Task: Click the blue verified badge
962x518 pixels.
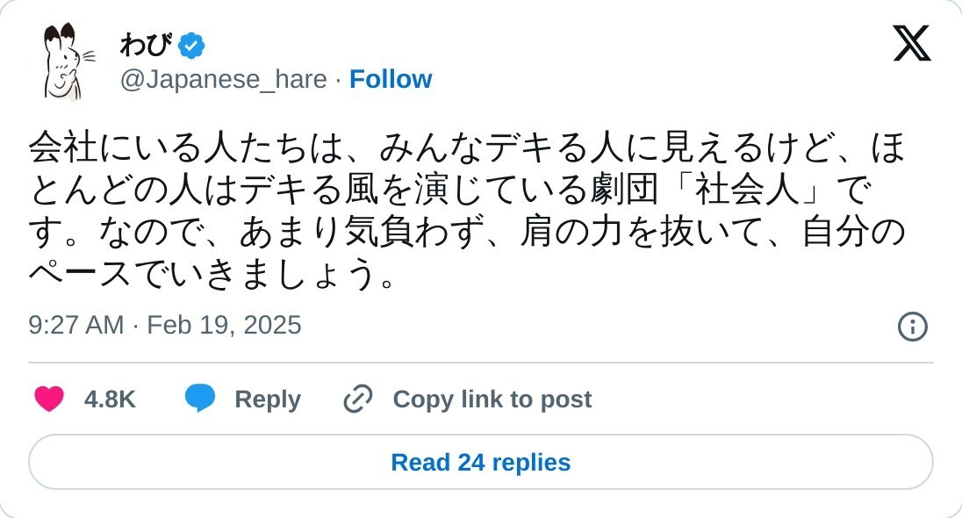Action: [191, 45]
